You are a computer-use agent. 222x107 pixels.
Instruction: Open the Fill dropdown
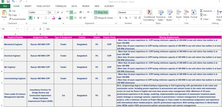pos(204,15)
